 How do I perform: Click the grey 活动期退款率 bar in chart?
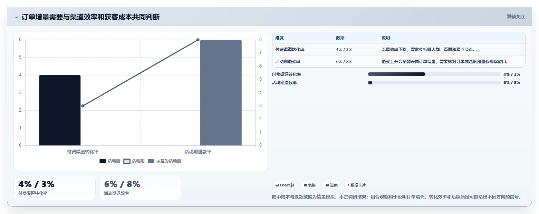tap(221, 93)
